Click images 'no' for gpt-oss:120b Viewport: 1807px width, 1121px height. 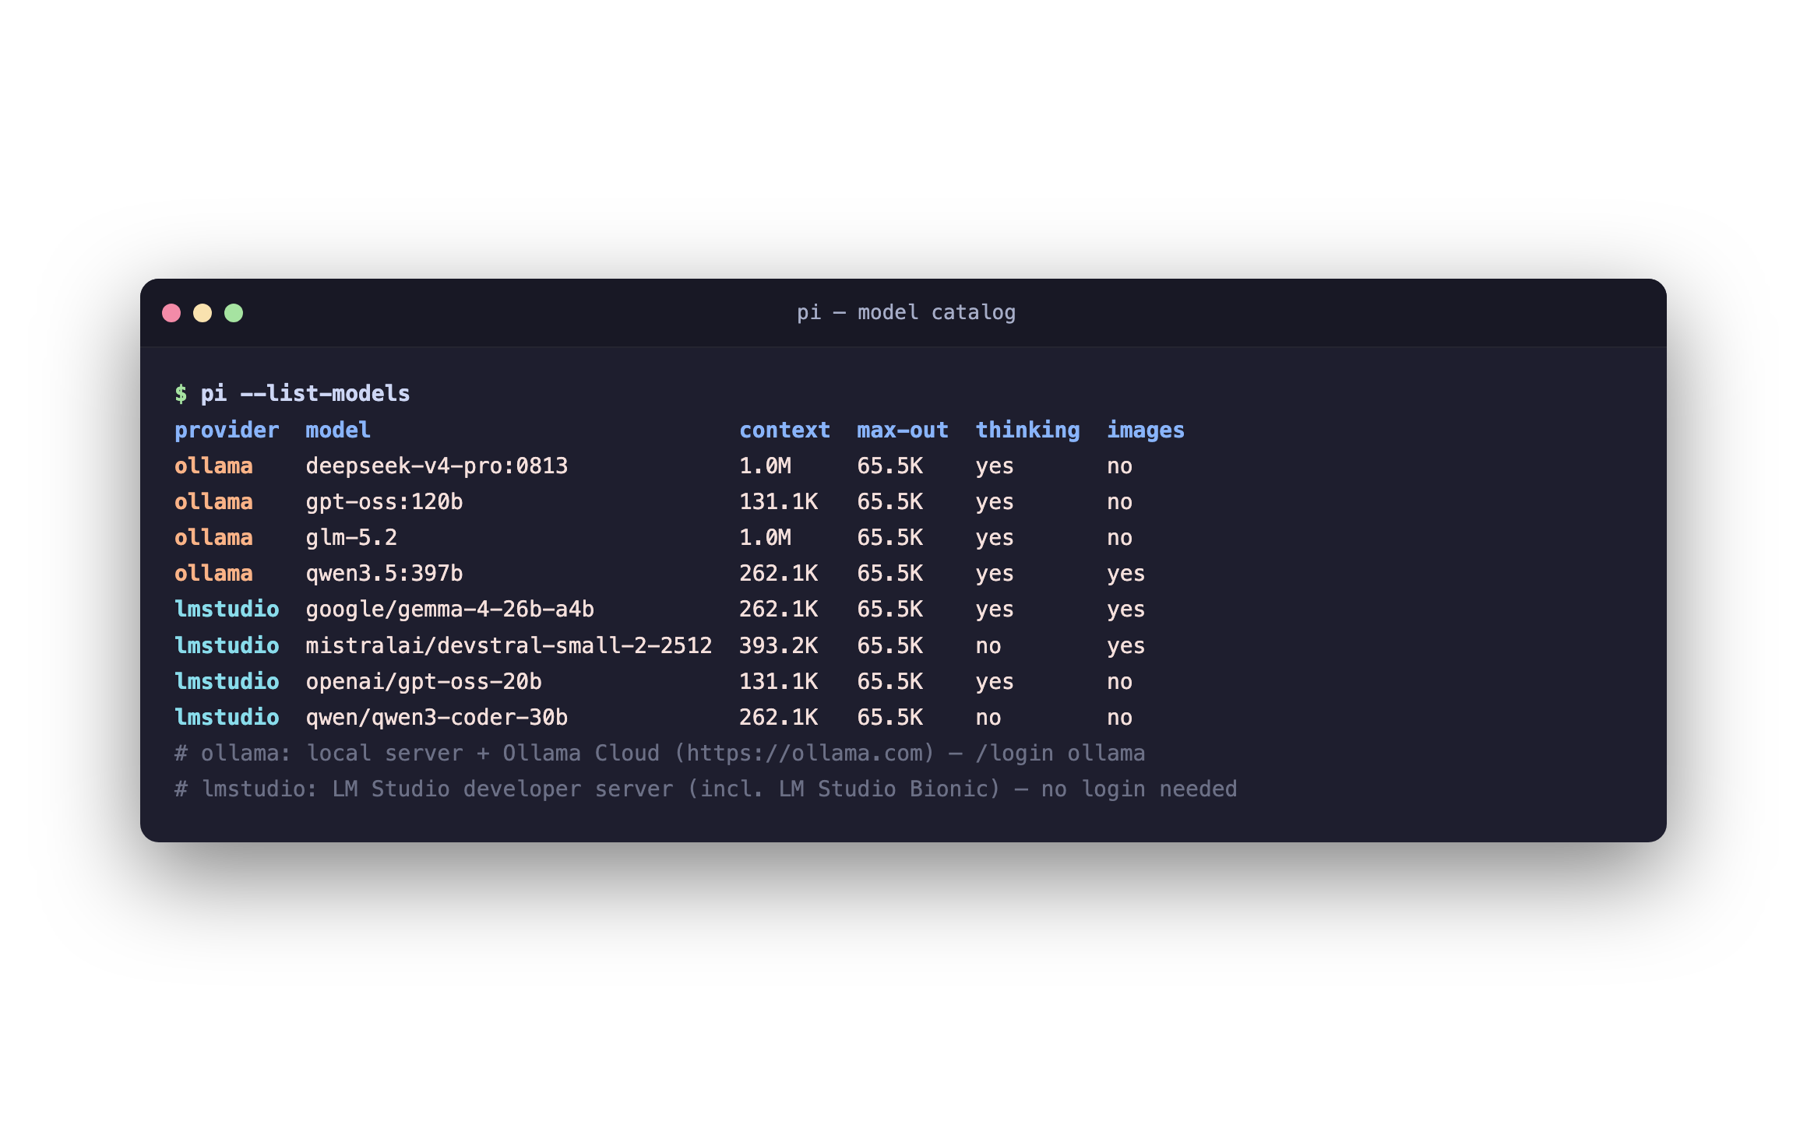click(1119, 503)
